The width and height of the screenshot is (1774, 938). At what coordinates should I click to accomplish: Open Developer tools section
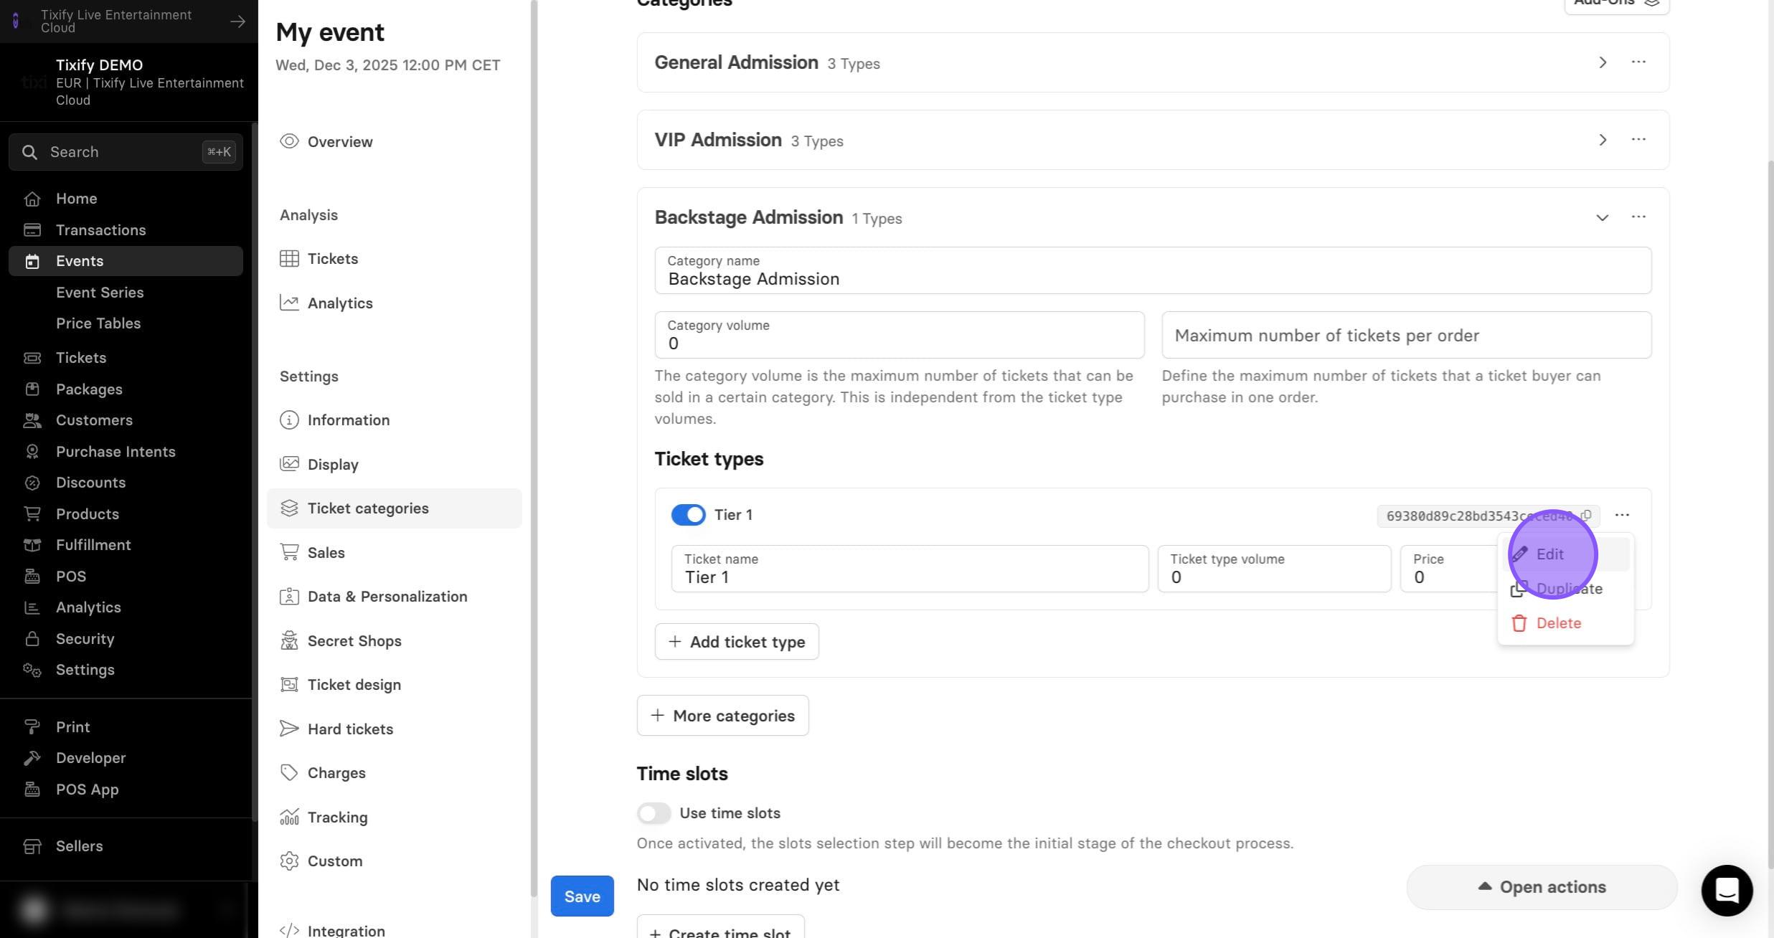click(x=126, y=758)
